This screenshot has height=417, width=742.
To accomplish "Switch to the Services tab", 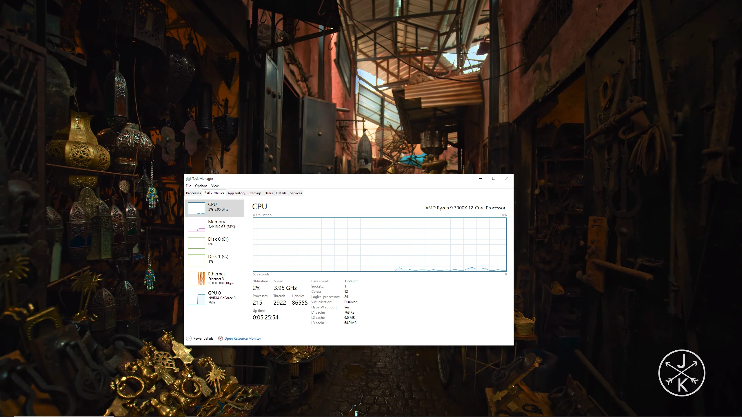I will 296,193.
